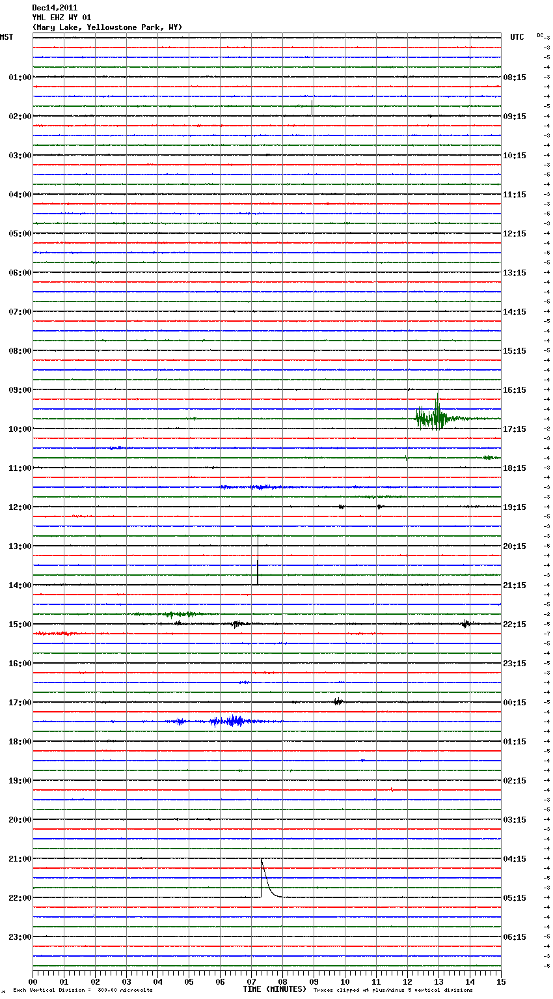
Task: Select the 09:00 MST time label
Action: click(x=20, y=390)
